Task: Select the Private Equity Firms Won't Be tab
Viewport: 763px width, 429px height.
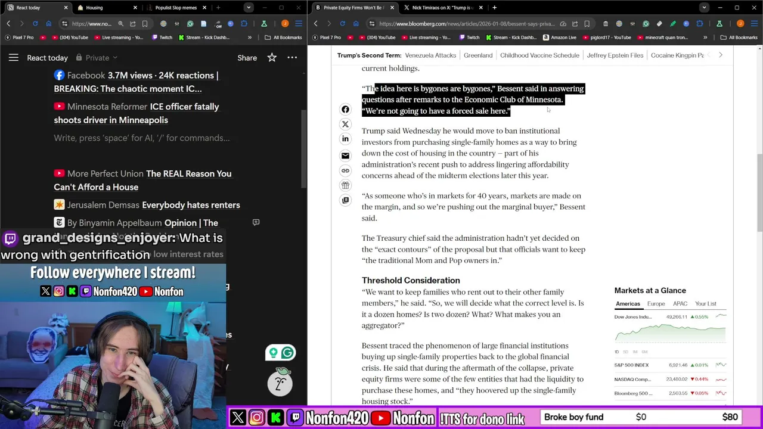Action: pyautogui.click(x=353, y=8)
